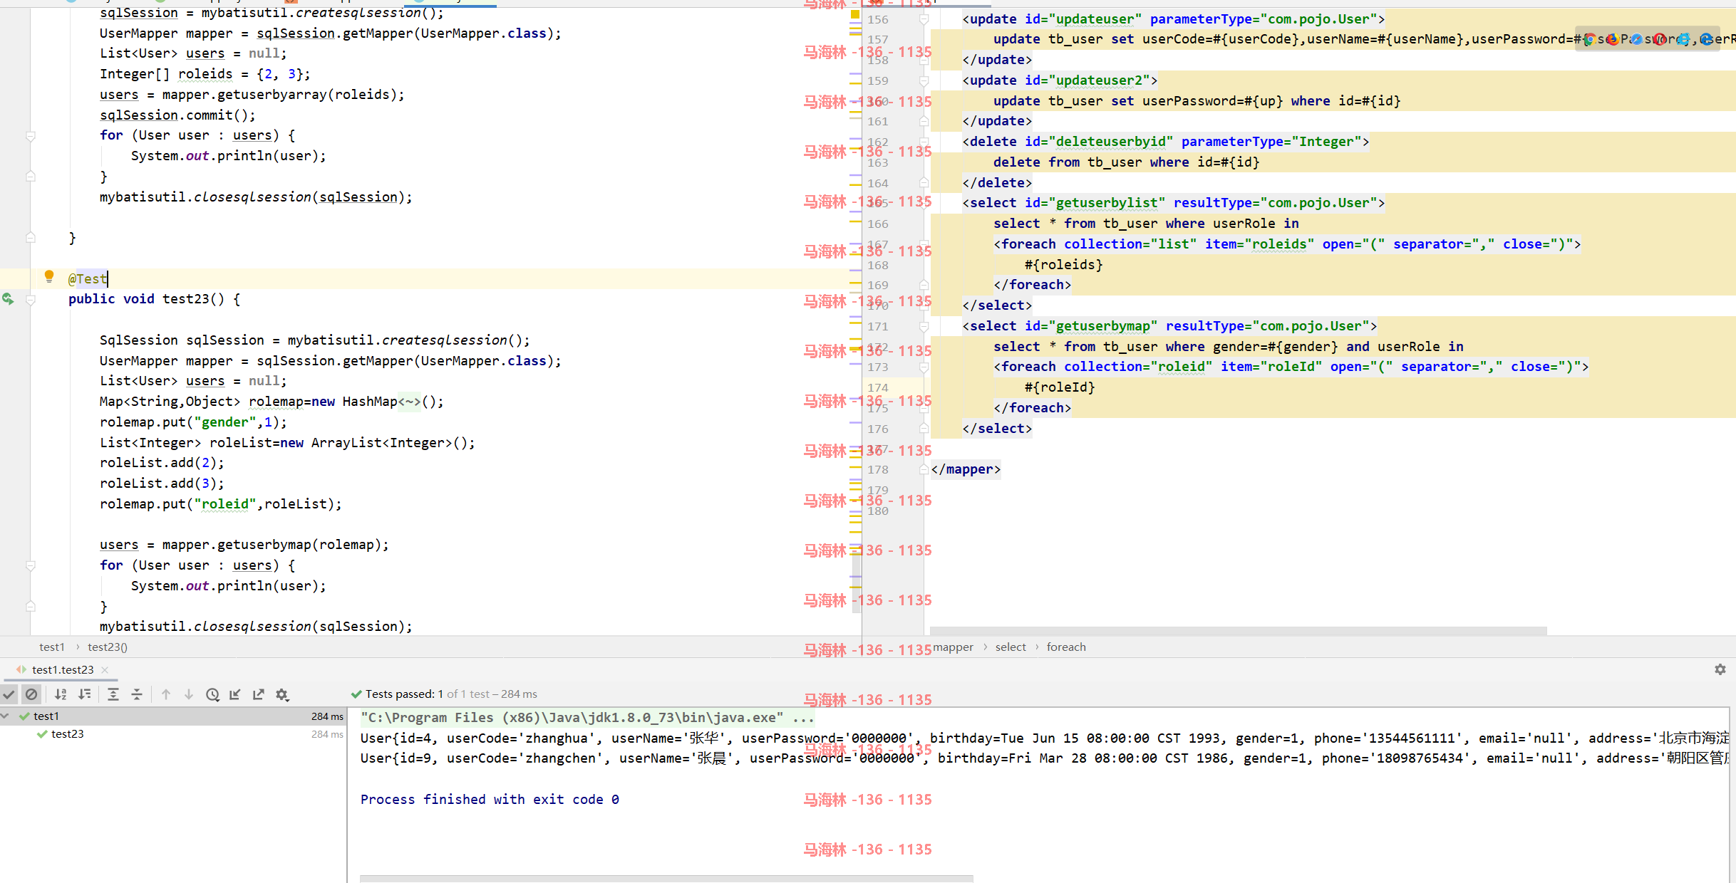
Task: Open mapper XML in Safari browser icon
Action: tap(1637, 39)
